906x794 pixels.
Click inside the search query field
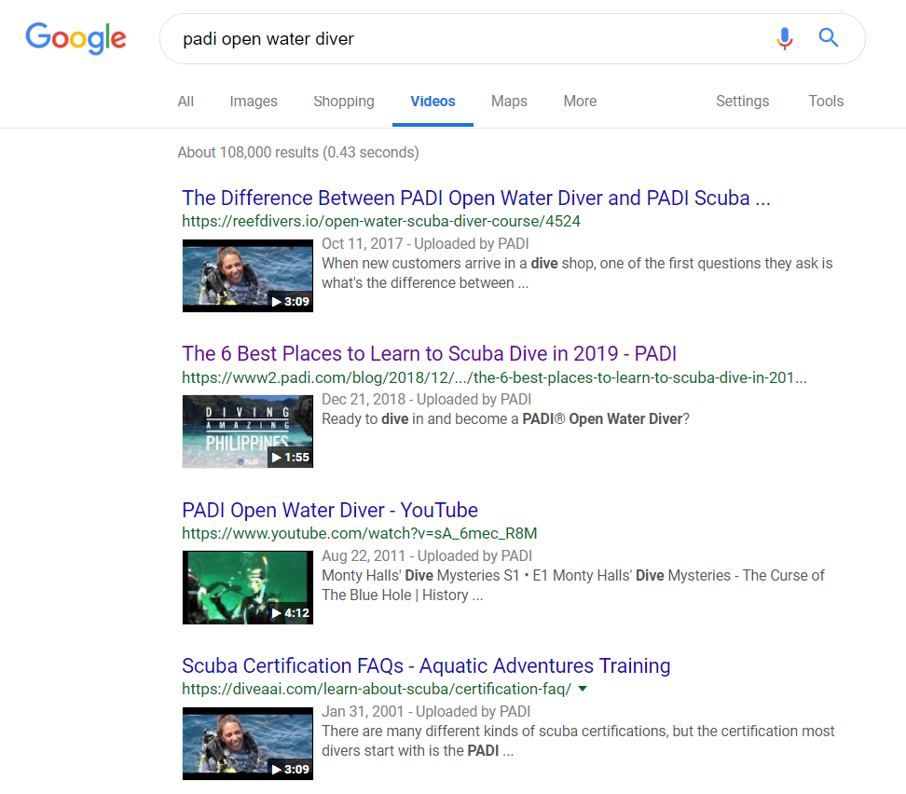click(466, 39)
